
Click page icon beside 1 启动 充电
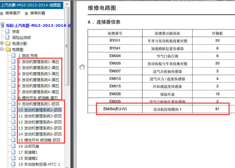tap(13, 55)
